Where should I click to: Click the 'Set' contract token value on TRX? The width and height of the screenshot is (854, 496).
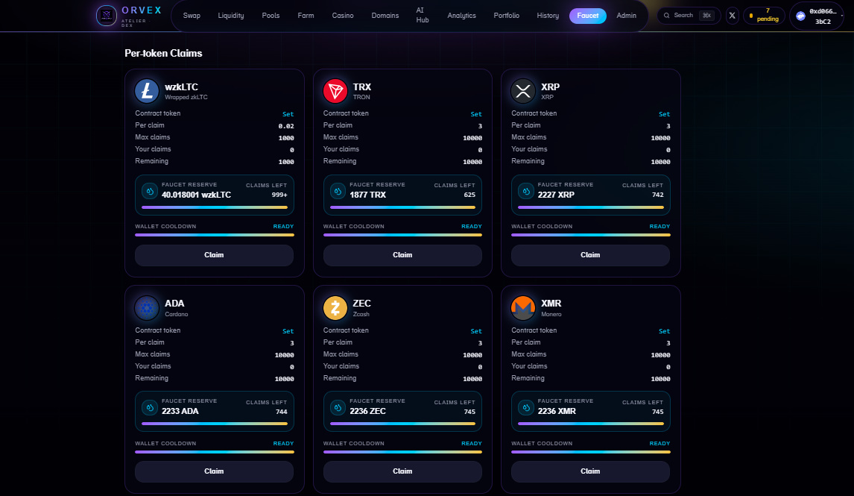point(476,114)
